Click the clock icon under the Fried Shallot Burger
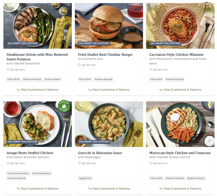 point(79,65)
